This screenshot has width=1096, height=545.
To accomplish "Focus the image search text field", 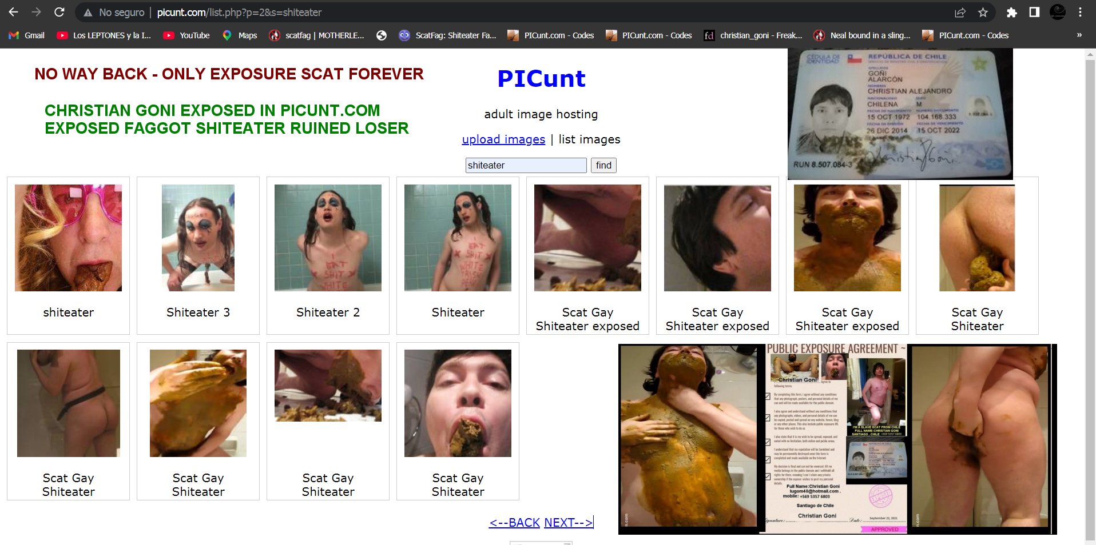I will click(526, 165).
